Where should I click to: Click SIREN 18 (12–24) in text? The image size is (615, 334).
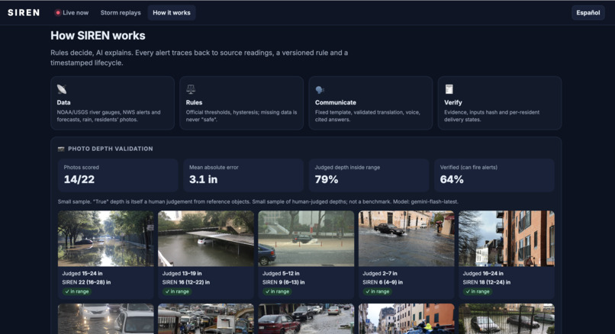[x=487, y=282]
